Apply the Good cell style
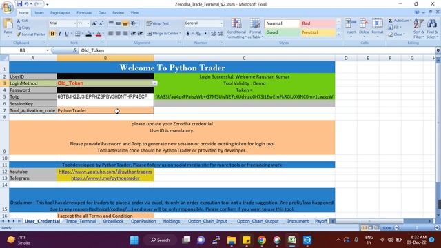441x248 pixels. pos(282,32)
